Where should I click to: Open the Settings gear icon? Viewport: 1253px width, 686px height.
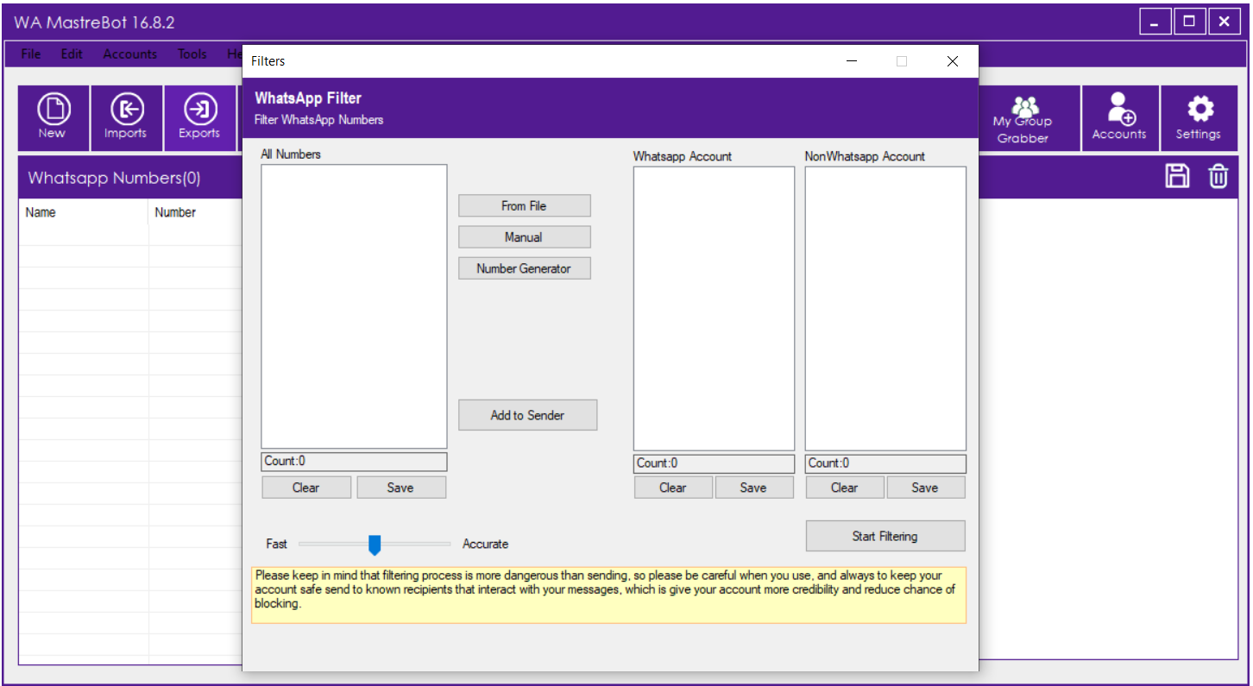[x=1198, y=118]
